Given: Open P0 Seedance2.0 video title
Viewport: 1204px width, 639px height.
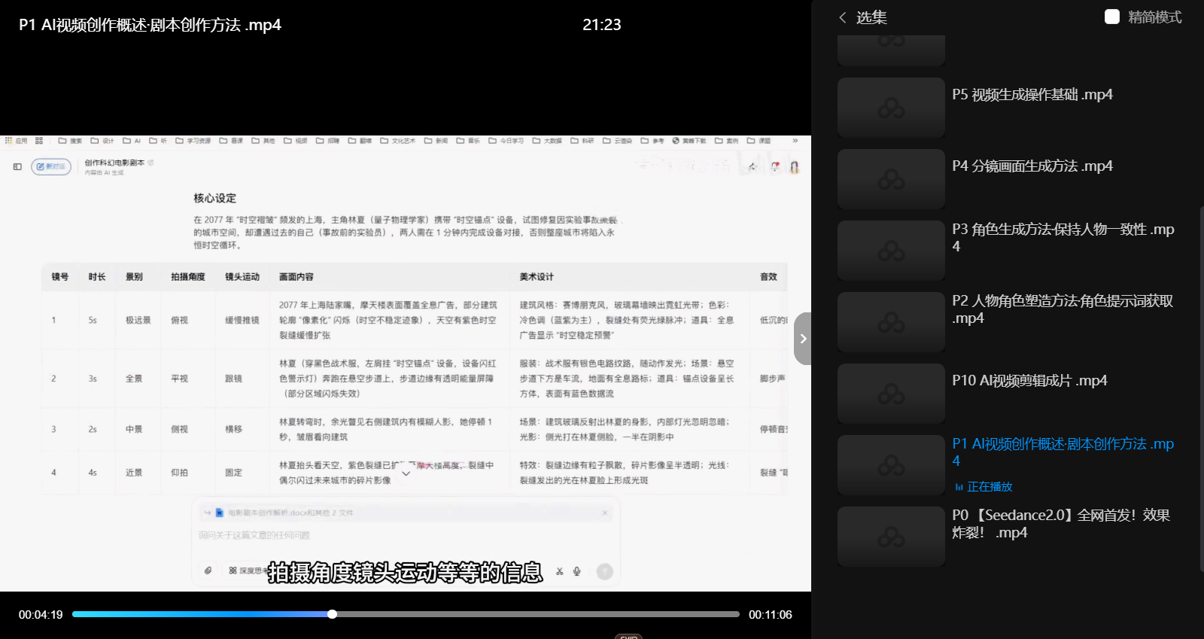Looking at the screenshot, I should pyautogui.click(x=1060, y=524).
